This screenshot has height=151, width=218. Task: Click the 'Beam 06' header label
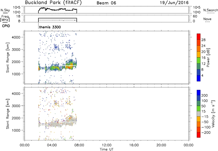coord(106,3)
